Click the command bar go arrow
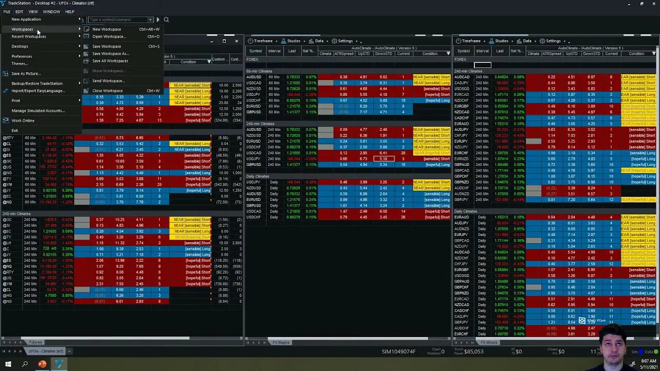660x371 pixels. 158,20
